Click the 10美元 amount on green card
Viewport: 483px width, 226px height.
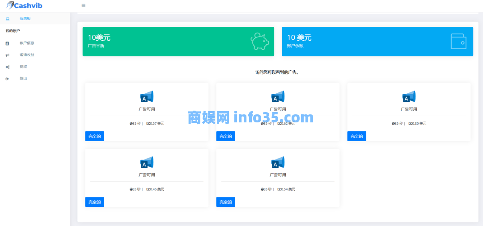(99, 38)
